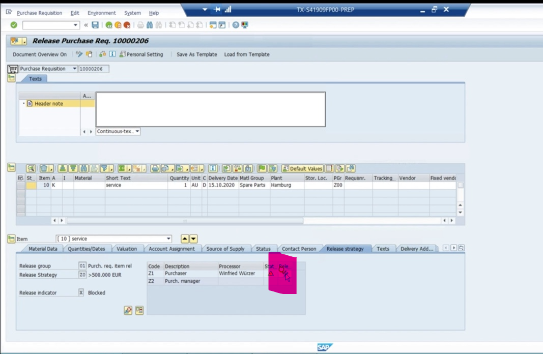Open the Help question mark icon

[x=236, y=25]
